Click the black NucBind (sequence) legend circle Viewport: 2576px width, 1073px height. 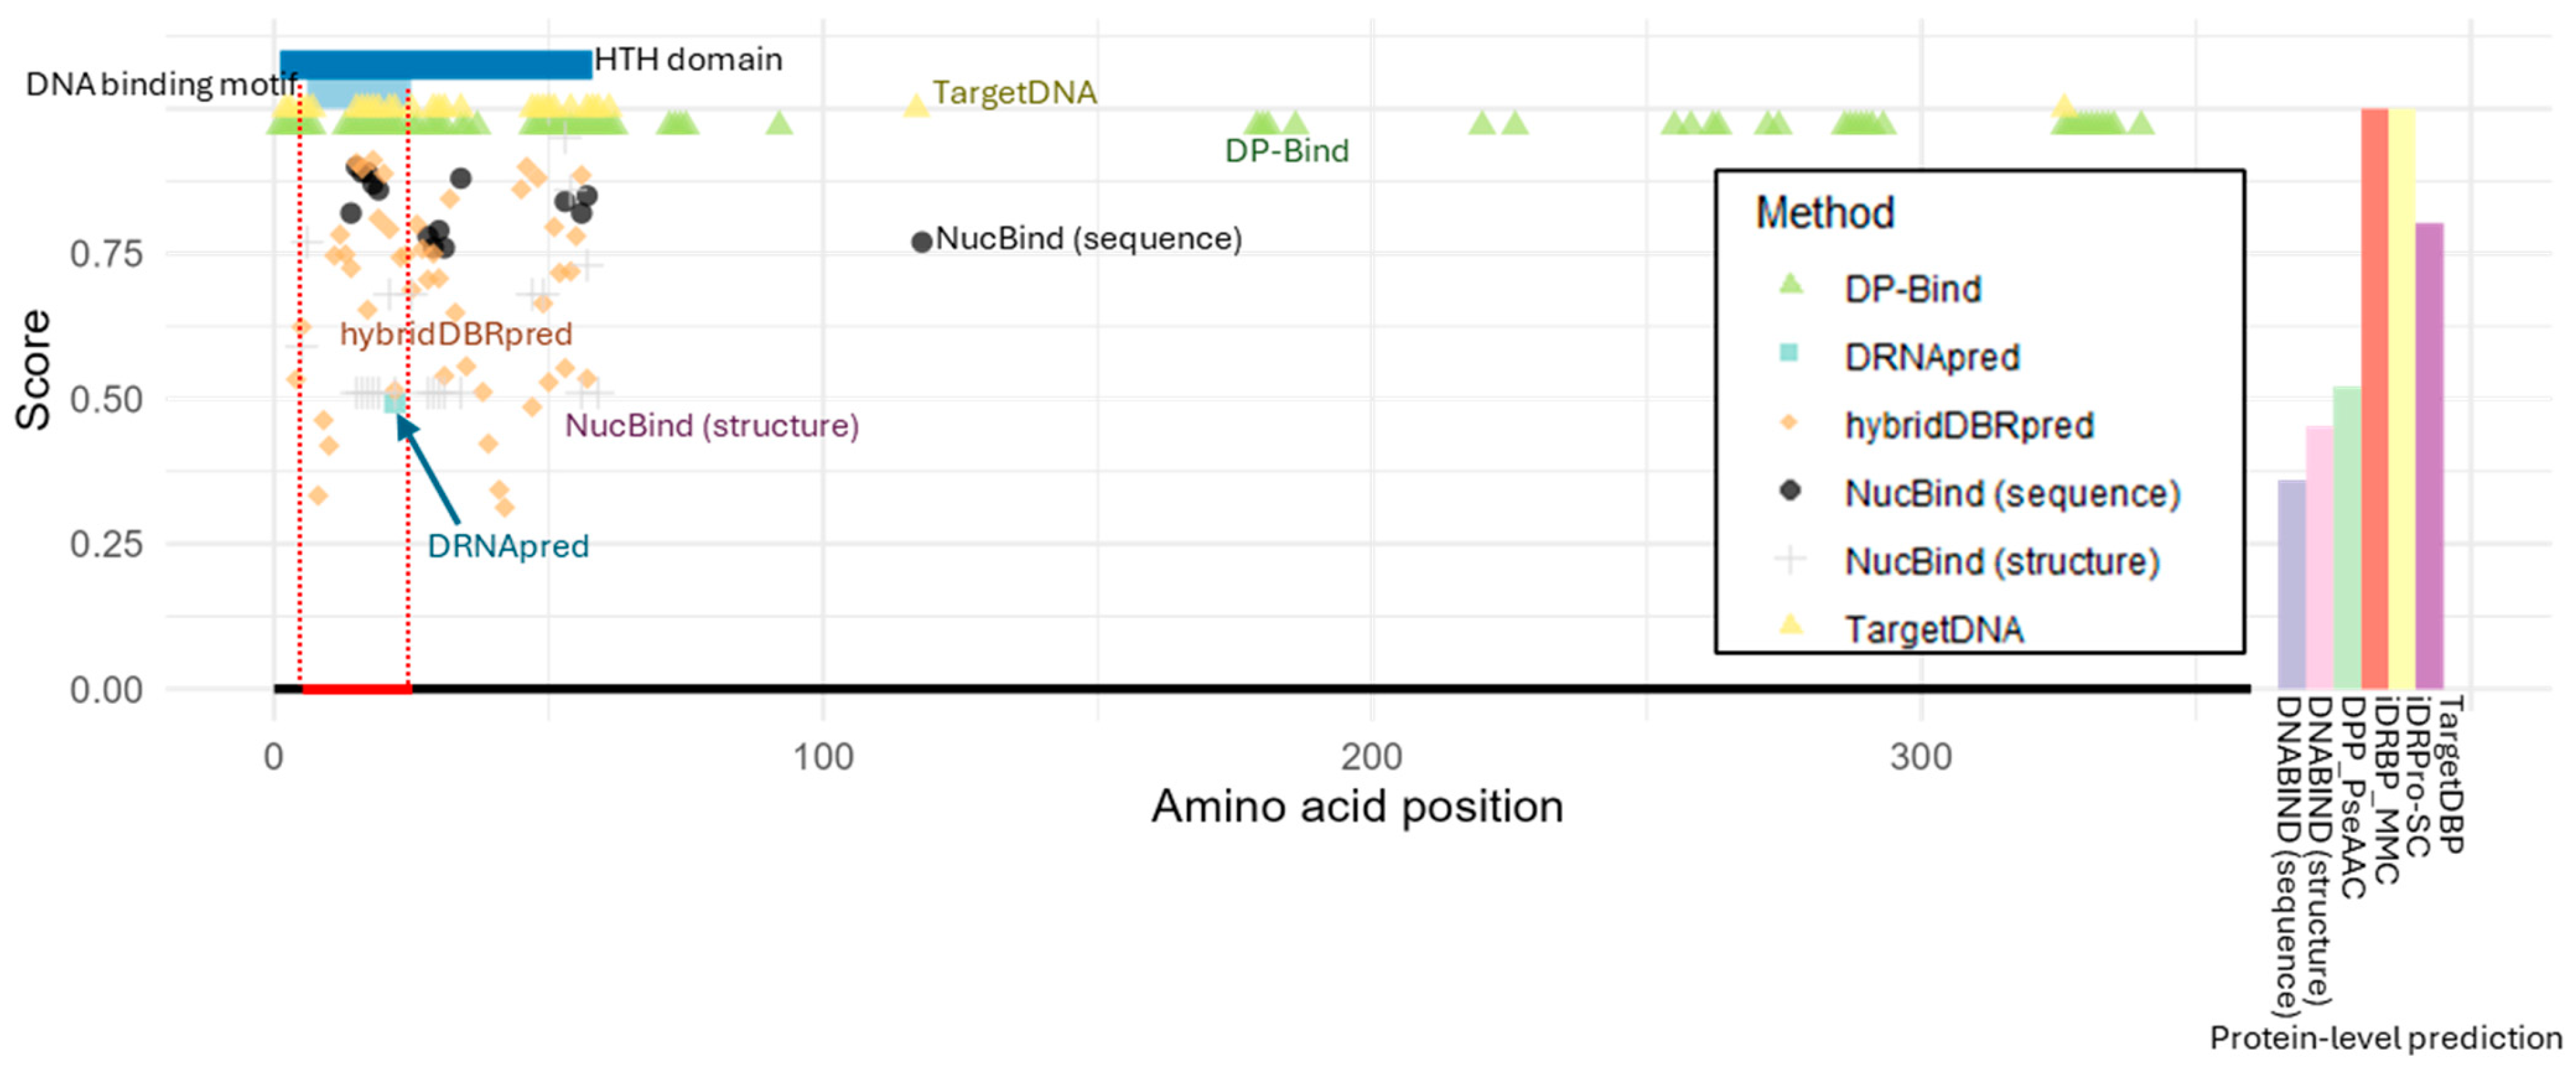point(1791,491)
